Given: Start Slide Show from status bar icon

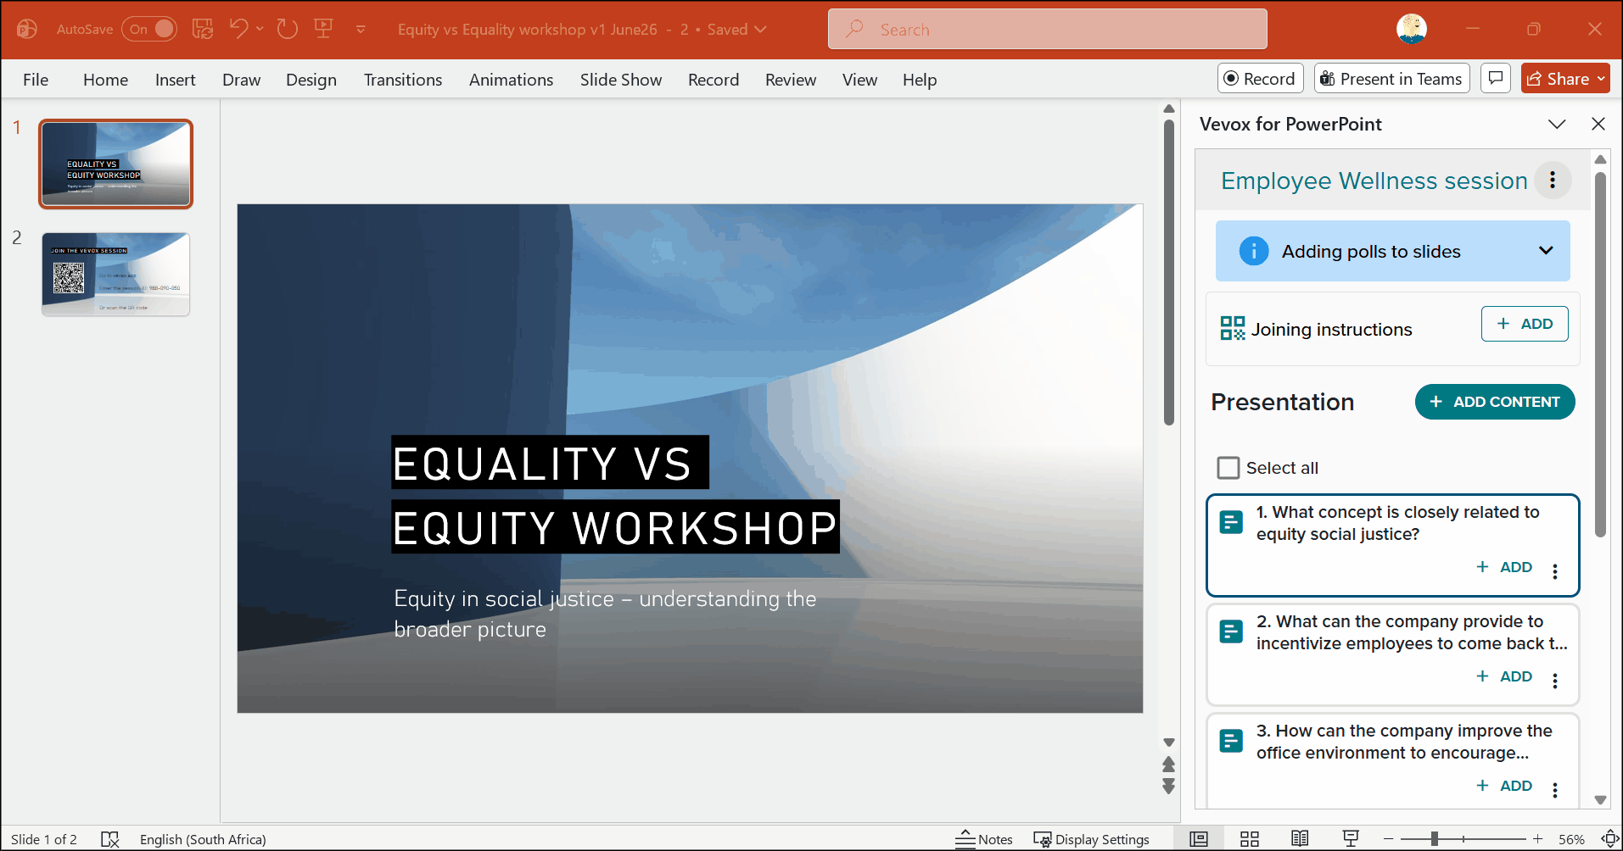Looking at the screenshot, I should (1351, 839).
